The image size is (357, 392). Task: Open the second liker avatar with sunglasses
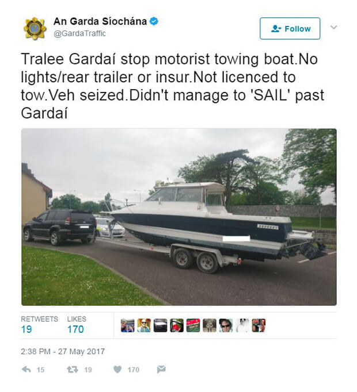(x=144, y=325)
